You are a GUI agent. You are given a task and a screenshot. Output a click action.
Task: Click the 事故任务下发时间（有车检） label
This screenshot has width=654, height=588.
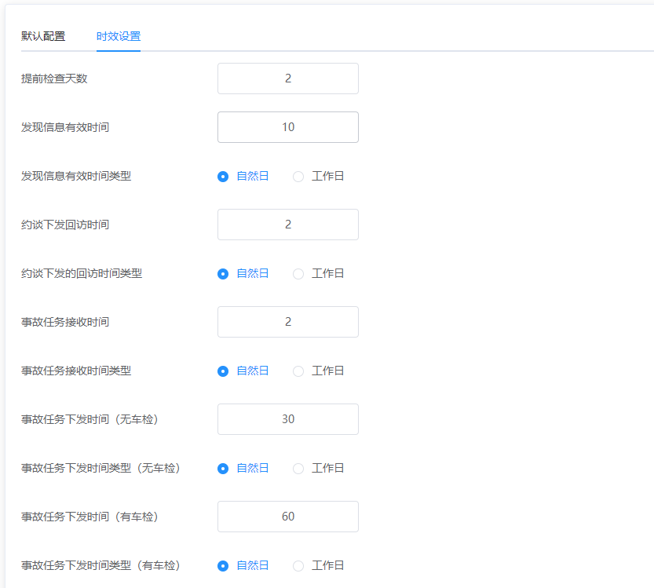point(90,517)
